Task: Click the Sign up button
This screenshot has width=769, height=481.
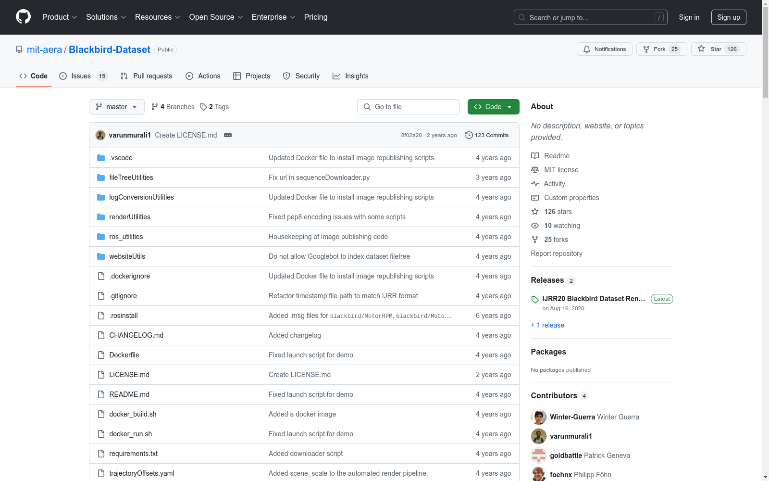Action: (729, 17)
